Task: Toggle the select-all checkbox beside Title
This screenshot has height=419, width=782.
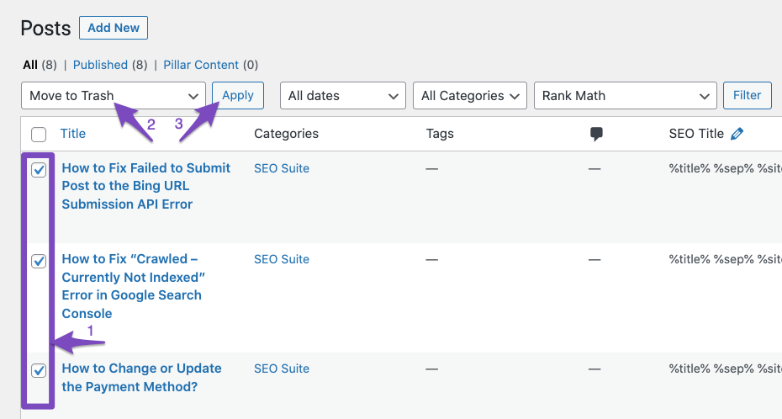Action: tap(39, 135)
